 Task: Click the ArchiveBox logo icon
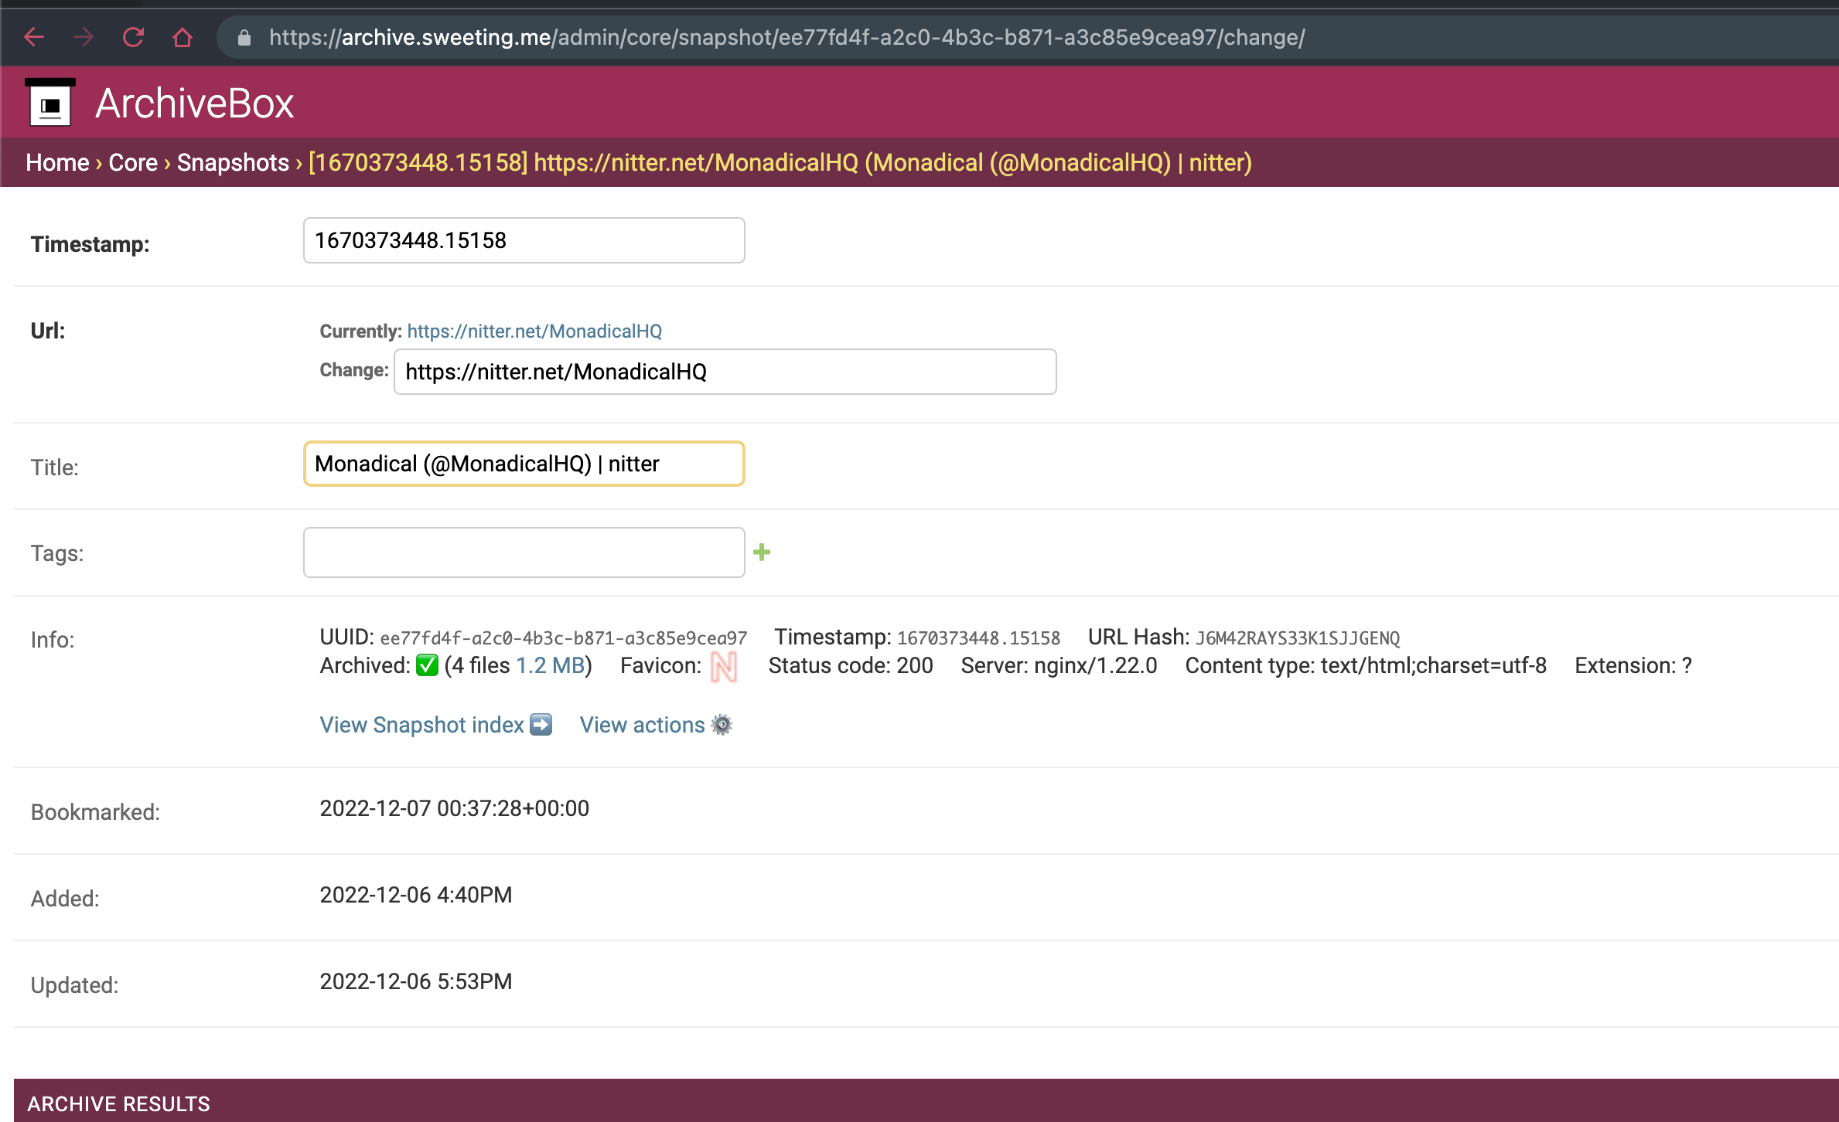(50, 103)
